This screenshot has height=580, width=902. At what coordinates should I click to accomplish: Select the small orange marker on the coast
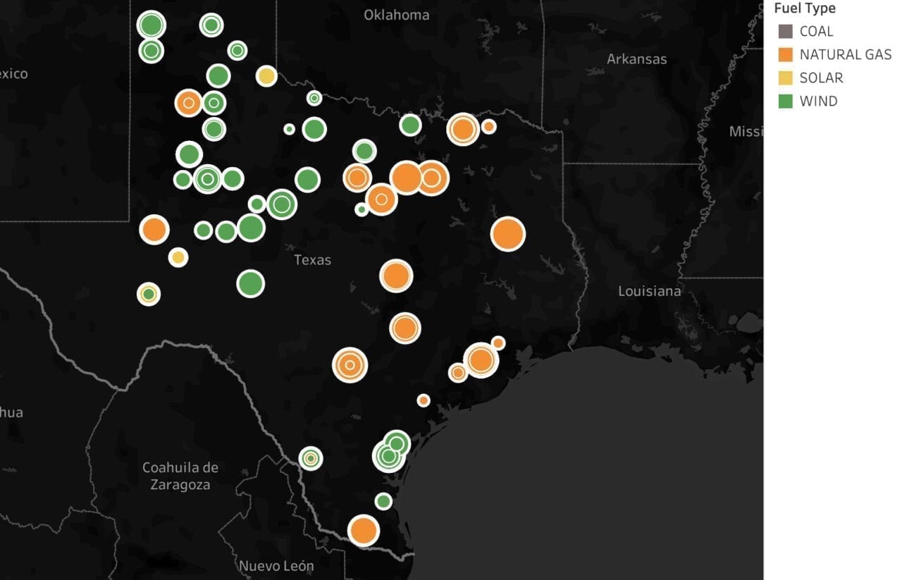(424, 400)
